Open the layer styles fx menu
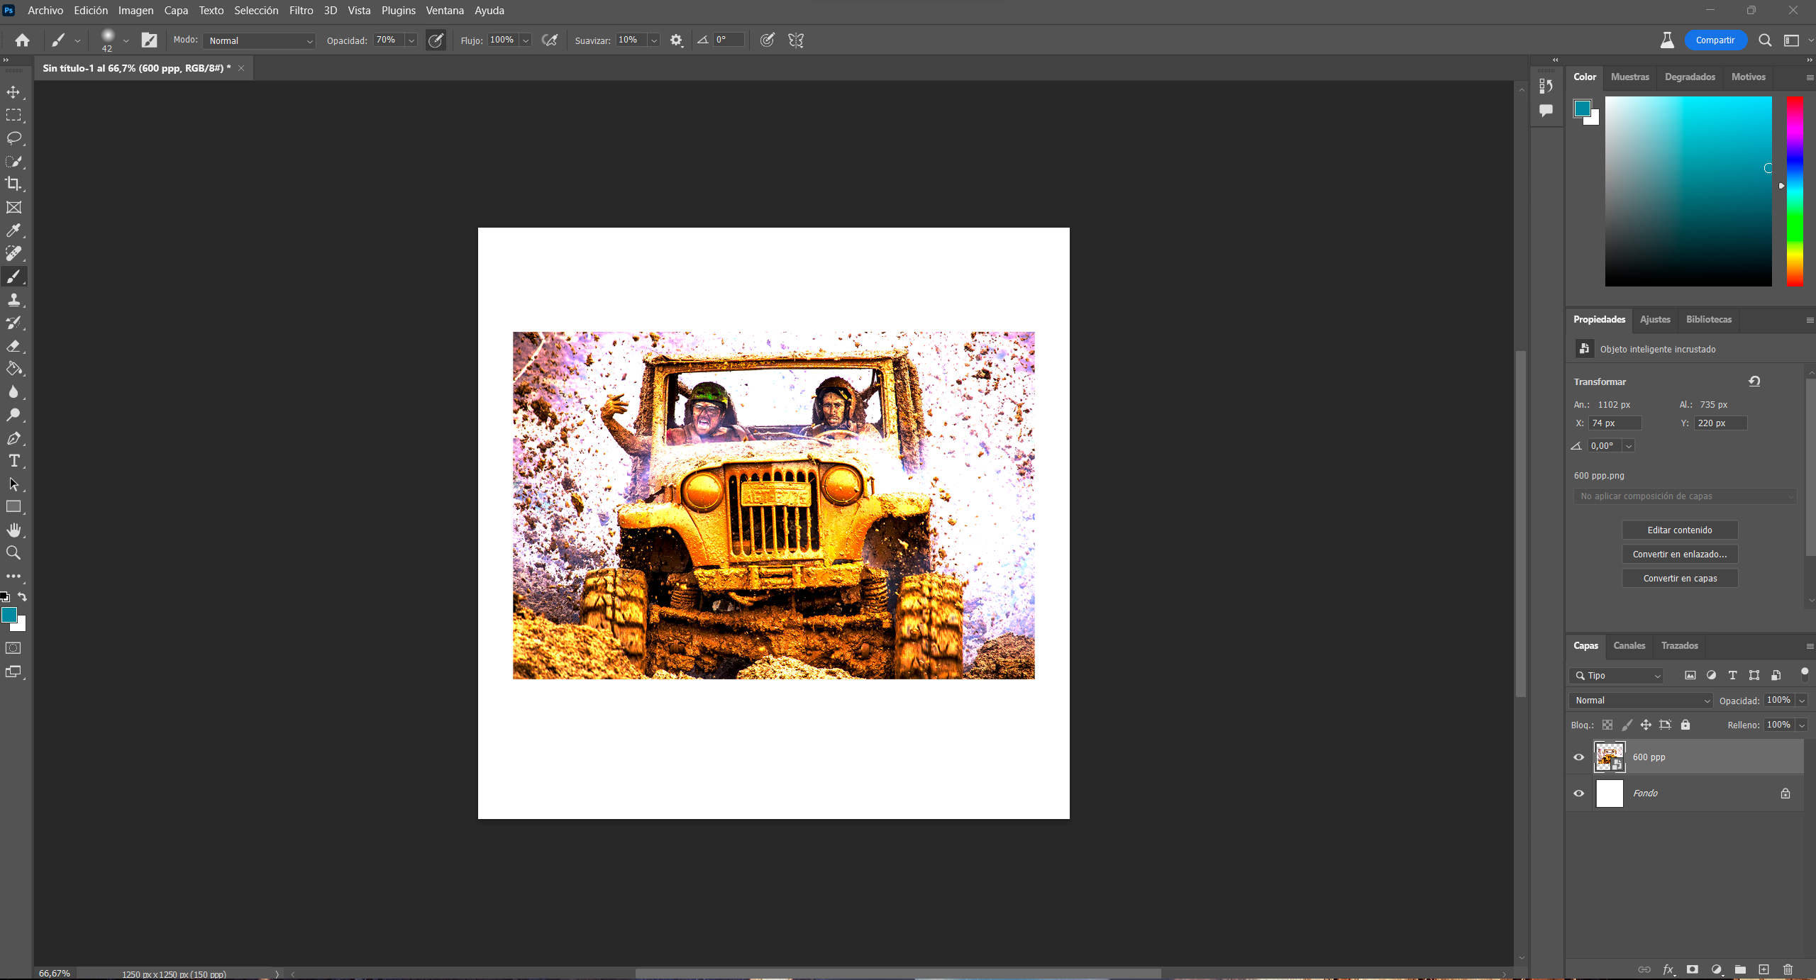The height and width of the screenshot is (980, 1816). click(x=1668, y=969)
